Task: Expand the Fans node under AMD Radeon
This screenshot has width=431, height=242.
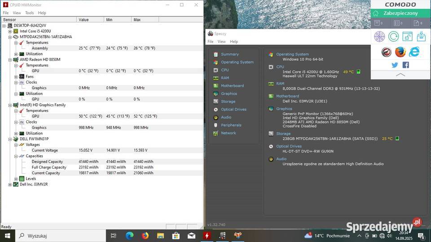Action: click(16, 77)
